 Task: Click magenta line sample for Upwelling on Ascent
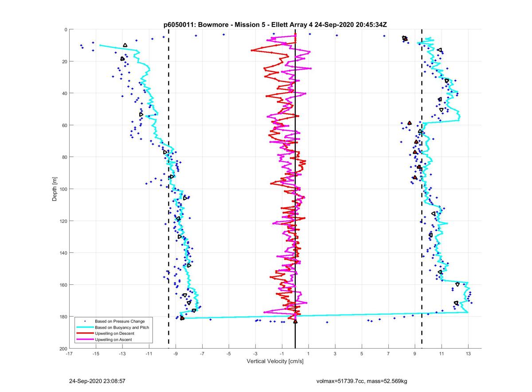85,339
